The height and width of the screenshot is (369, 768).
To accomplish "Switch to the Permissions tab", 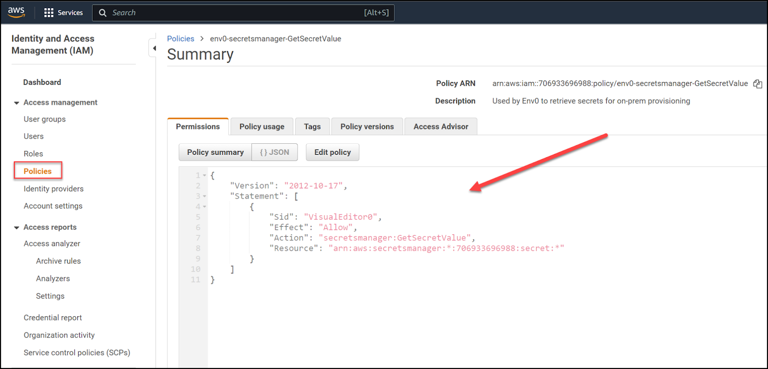I will (198, 127).
